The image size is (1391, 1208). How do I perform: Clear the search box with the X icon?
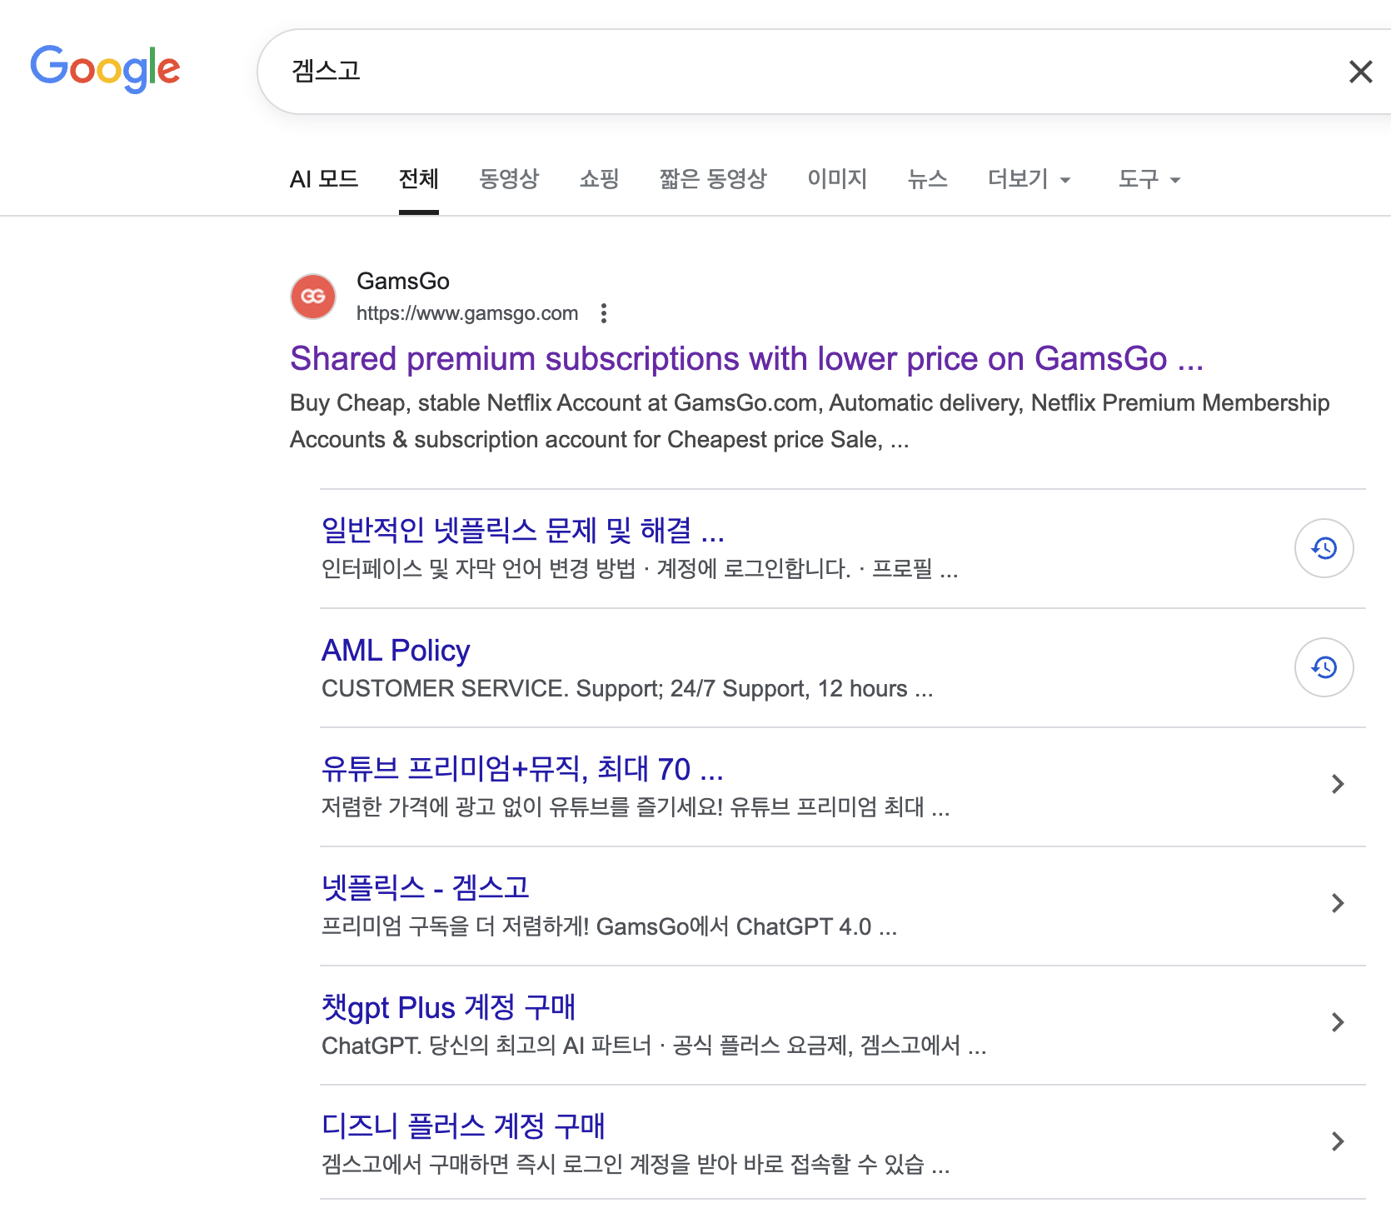[1360, 72]
